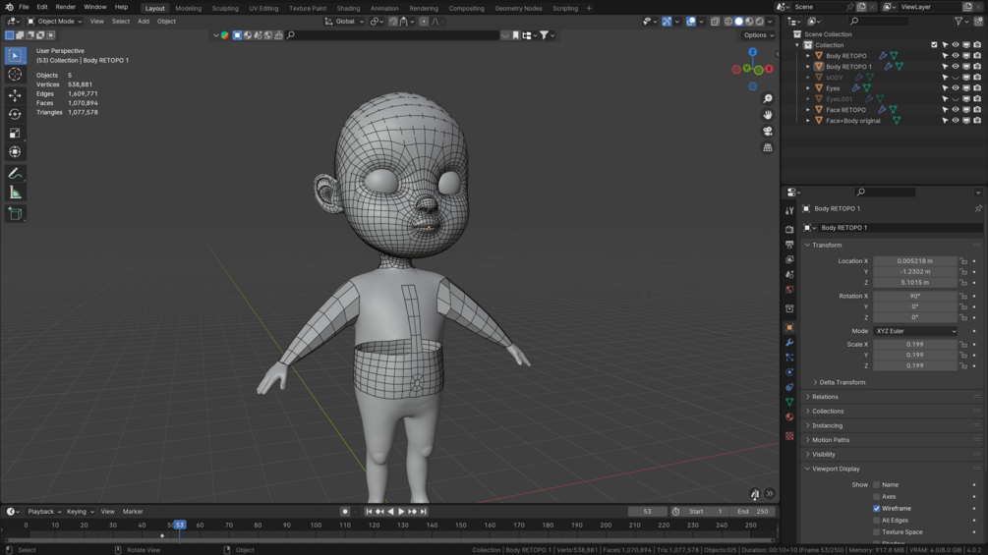Select the Add Cube tool
Viewport: 988px width, 555px height.
[x=15, y=214]
